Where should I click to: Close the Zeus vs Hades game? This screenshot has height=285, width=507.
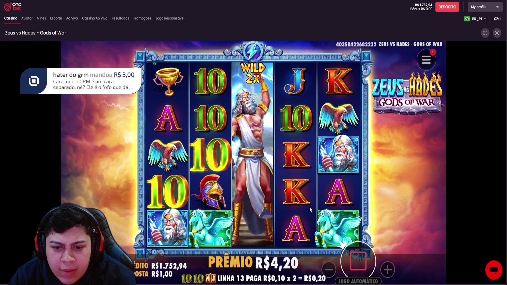pos(497,33)
